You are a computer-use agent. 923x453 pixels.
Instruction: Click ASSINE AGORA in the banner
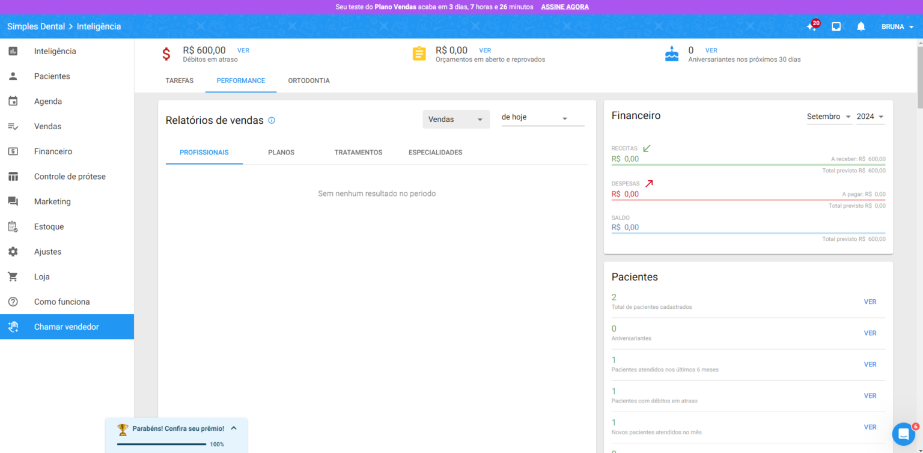pos(564,7)
